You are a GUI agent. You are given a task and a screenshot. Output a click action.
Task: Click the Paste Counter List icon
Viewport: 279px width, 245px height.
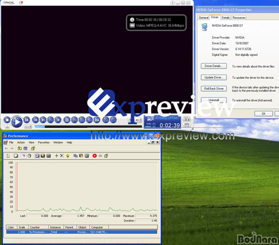(x=81, y=156)
